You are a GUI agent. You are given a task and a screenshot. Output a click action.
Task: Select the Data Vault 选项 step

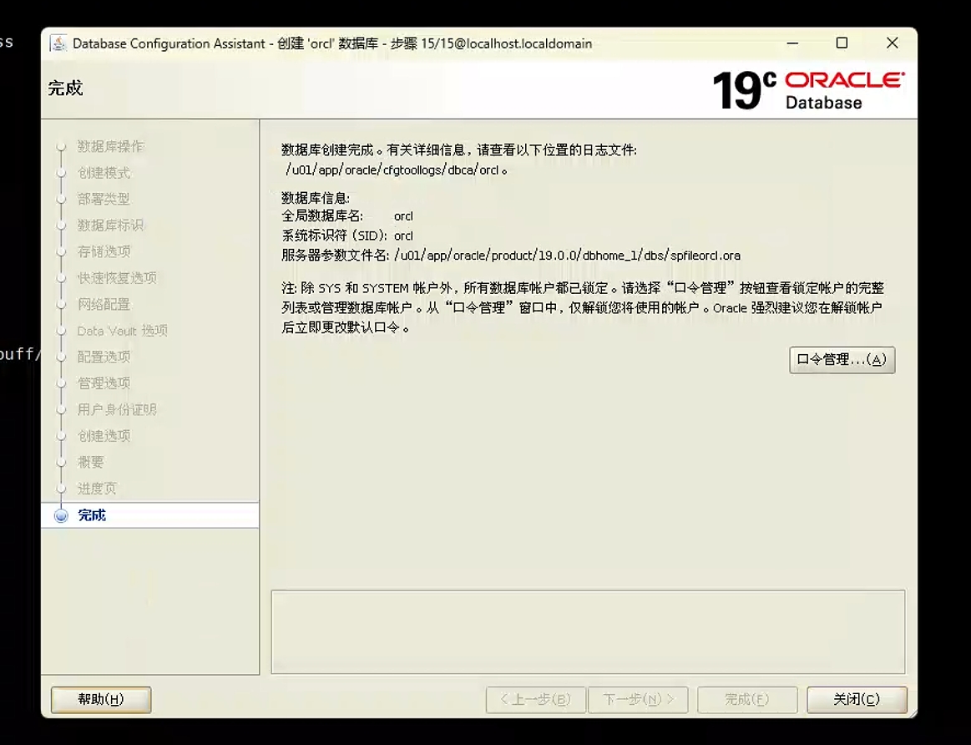coord(123,331)
